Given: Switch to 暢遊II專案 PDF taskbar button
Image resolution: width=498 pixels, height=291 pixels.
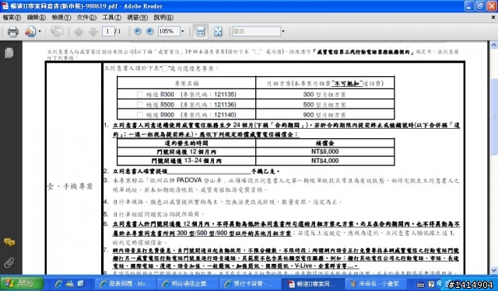Looking at the screenshot, I should pyautogui.click(x=313, y=284).
